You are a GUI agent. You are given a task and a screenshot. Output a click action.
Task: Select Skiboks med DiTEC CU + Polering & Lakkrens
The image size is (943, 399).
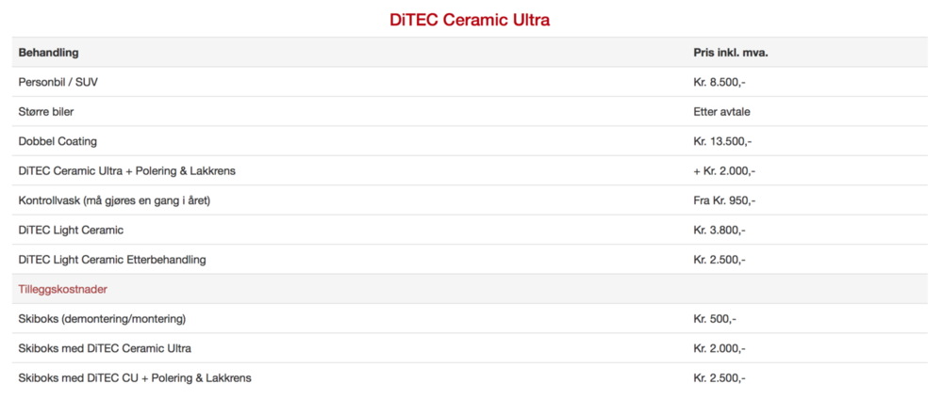(x=135, y=378)
